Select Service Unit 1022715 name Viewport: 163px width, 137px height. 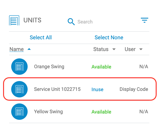[x=57, y=89]
